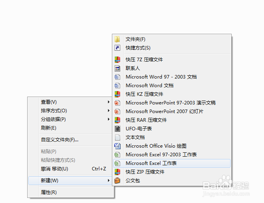264x203 pixels.
Task: Select Microsoft Word 97 - 2003 文档 label
Action: tap(161, 77)
